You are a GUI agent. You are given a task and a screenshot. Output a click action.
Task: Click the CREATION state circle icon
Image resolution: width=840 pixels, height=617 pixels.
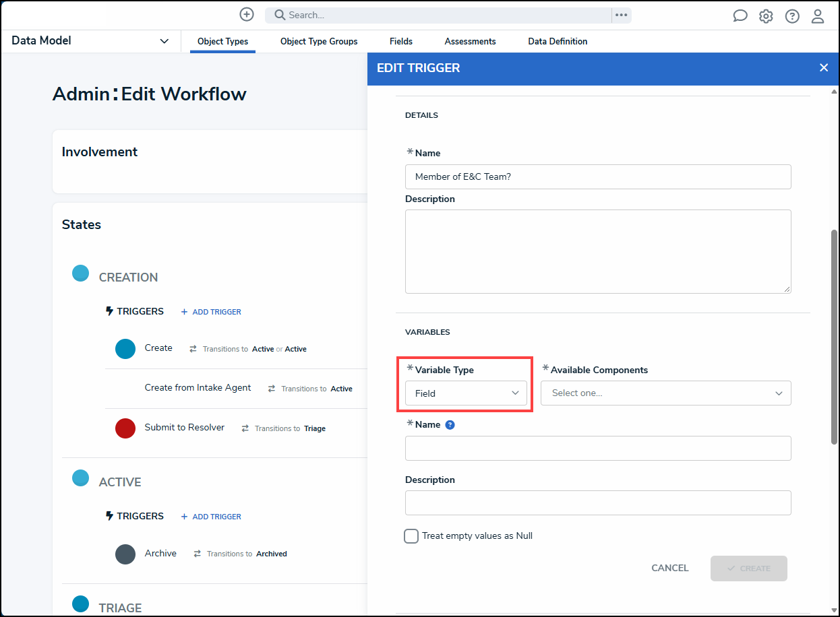point(81,273)
